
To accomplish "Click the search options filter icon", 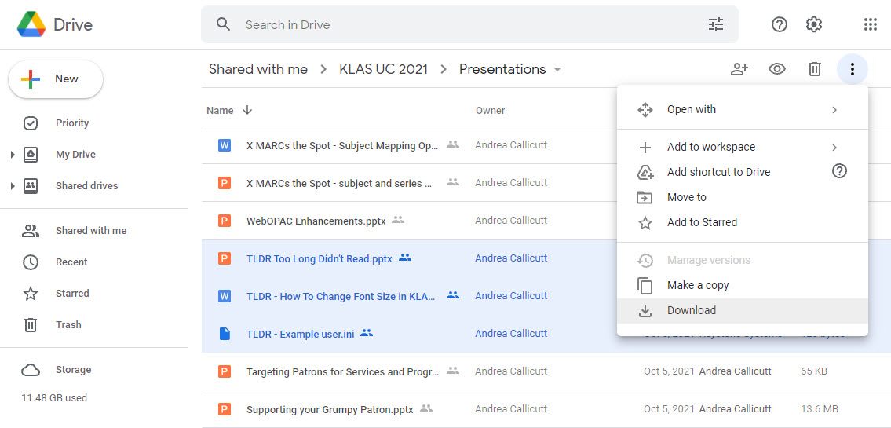I will (715, 25).
